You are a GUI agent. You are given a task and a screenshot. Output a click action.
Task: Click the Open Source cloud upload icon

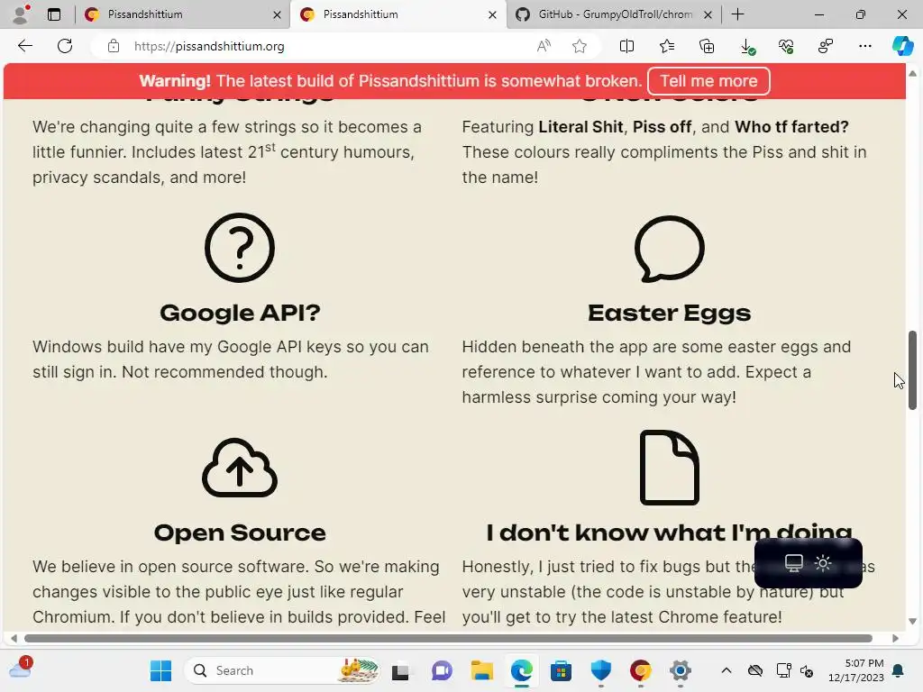[x=240, y=469]
